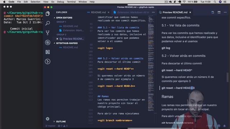Open Notification Center icon in menu bar

coord(225,2)
